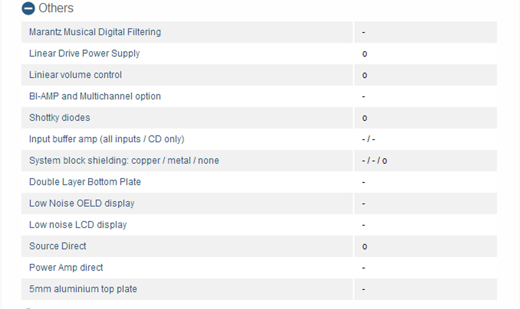Click the Power Amp direct row
Viewport: 520px width, 309px height.
pyautogui.click(x=259, y=267)
